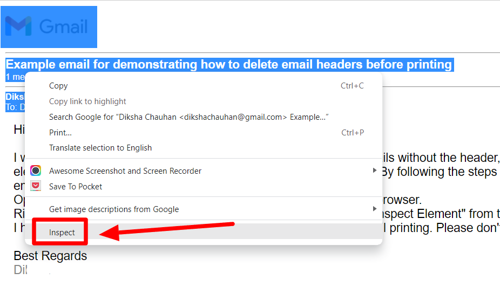Viewport: 500px width, 300px height.
Task: Click the highlighted email subject heading
Action: tap(229, 64)
